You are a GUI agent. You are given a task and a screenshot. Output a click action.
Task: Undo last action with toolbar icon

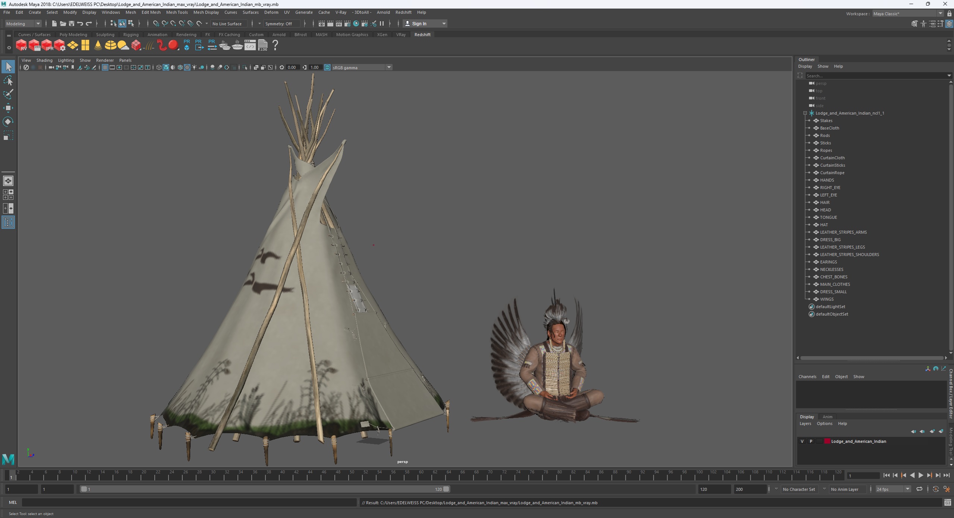click(x=80, y=23)
